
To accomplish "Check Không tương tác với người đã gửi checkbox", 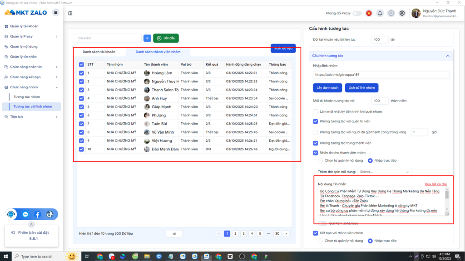I will pos(316,132).
